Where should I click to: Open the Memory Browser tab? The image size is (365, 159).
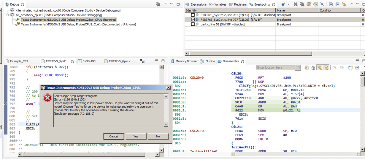pyautogui.click(x=184, y=61)
